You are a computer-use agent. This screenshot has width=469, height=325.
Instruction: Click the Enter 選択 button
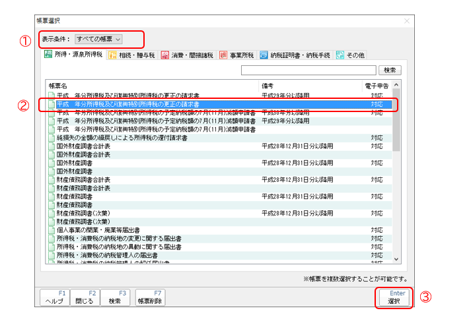pos(394,297)
